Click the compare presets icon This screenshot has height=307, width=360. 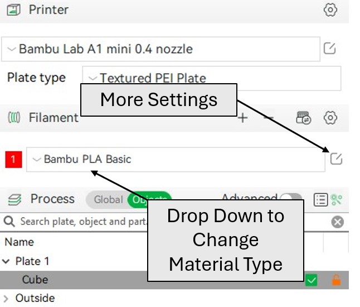coord(337,199)
